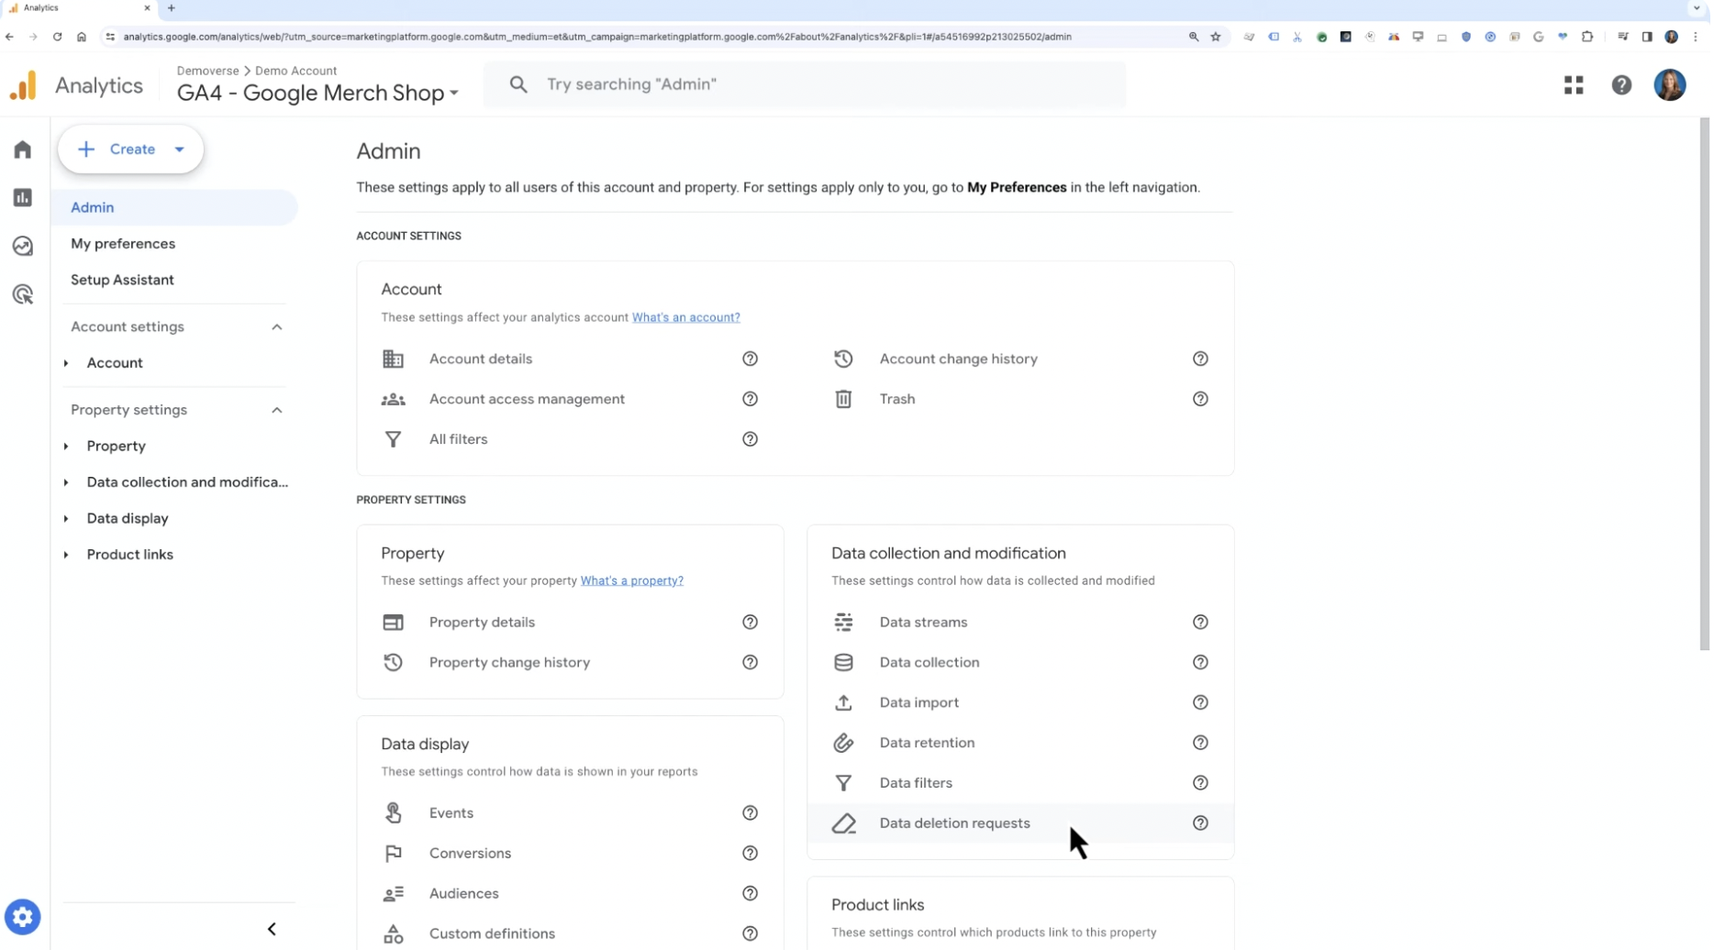Image resolution: width=1714 pixels, height=950 pixels.
Task: Click help icon next to Data collection
Action: (x=1200, y=663)
